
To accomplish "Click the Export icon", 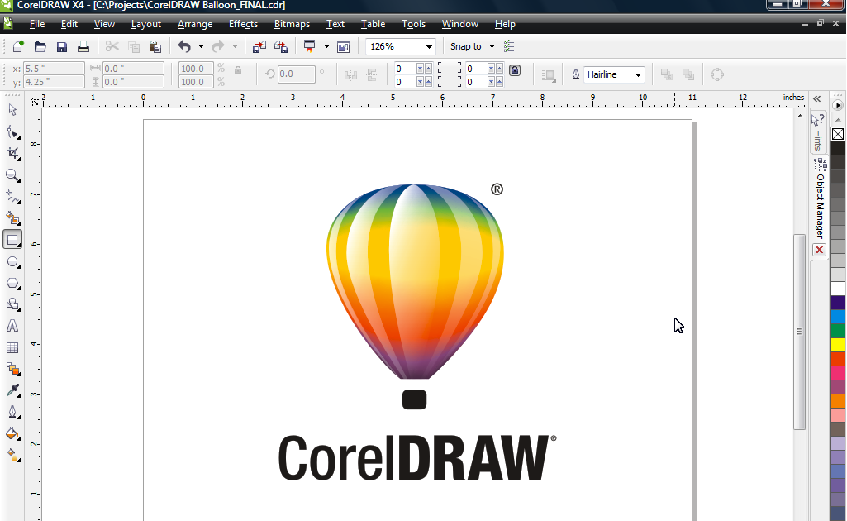I will pyautogui.click(x=281, y=46).
